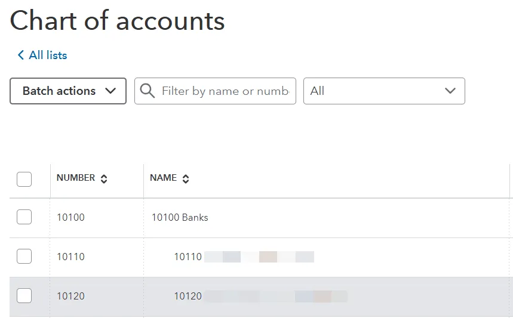The height and width of the screenshot is (318, 513).
Task: Click the sort arrows next to NUMBER
Action: pos(104,178)
